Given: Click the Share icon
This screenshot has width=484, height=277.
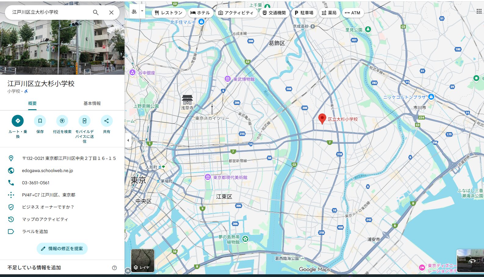Looking at the screenshot, I should point(107,121).
